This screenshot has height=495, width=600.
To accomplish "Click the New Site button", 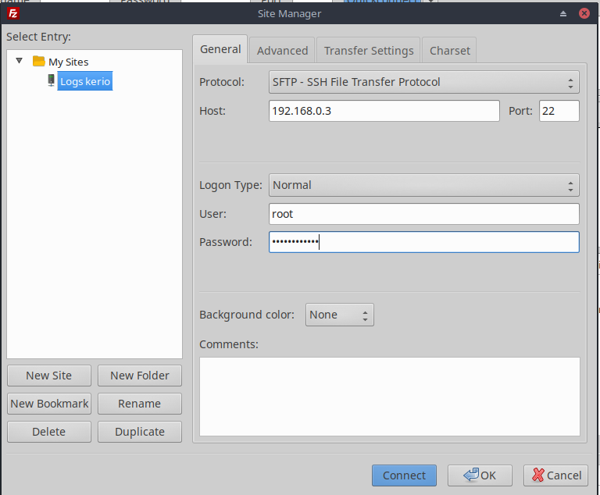I will tap(49, 376).
